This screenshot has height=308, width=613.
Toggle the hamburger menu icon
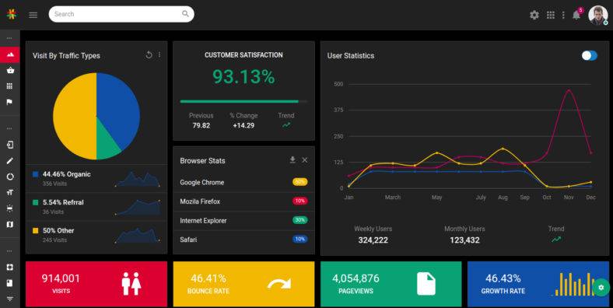pyautogui.click(x=33, y=15)
